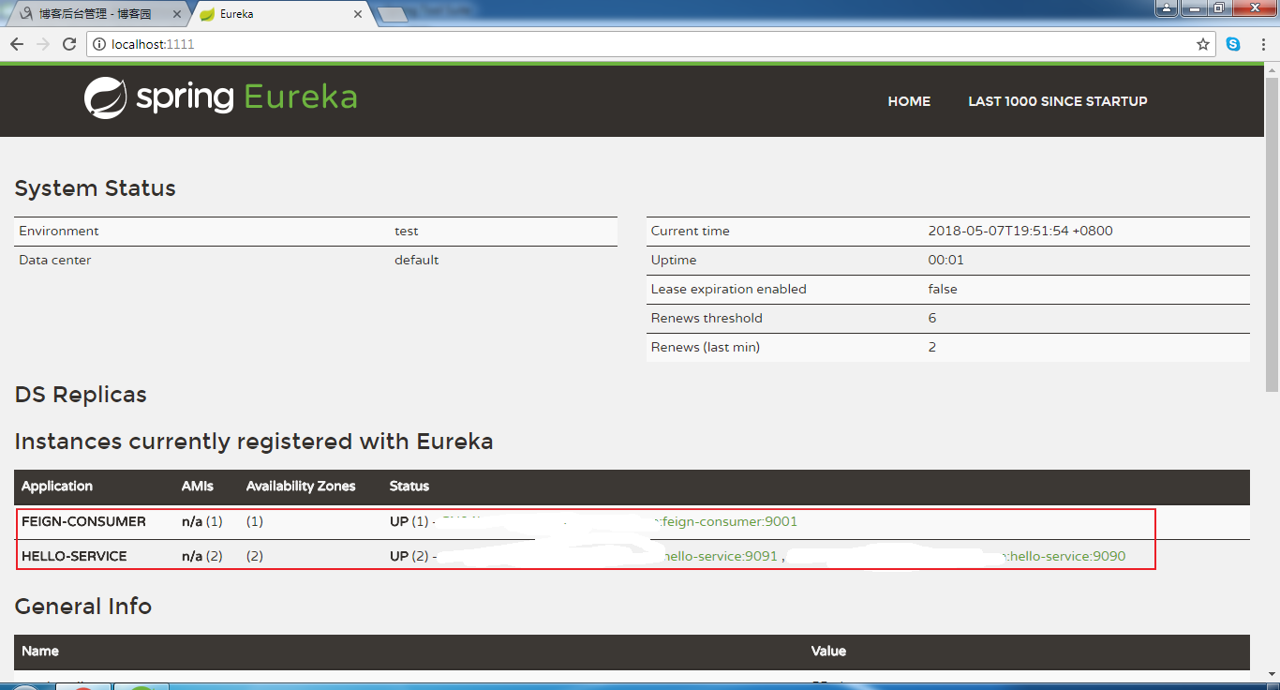Screen dimensions: 1280x690
Task: Click the Status column header
Action: pos(409,487)
